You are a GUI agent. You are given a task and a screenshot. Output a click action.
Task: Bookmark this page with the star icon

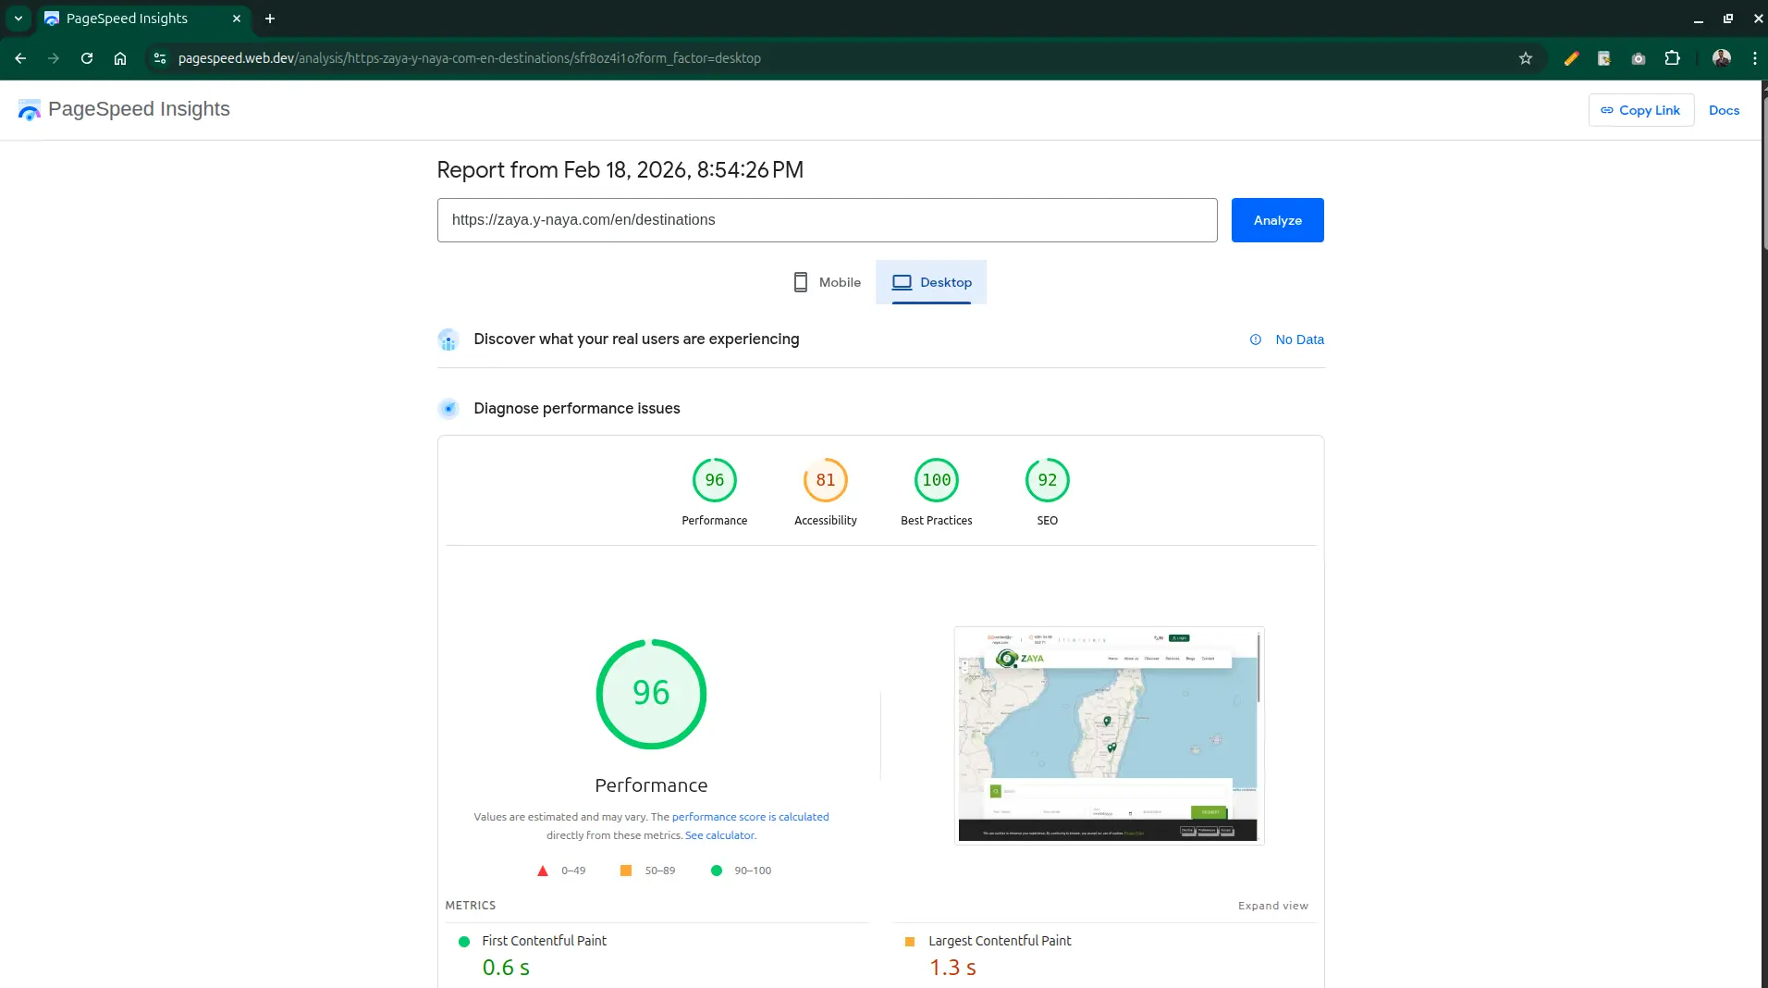coord(1526,58)
